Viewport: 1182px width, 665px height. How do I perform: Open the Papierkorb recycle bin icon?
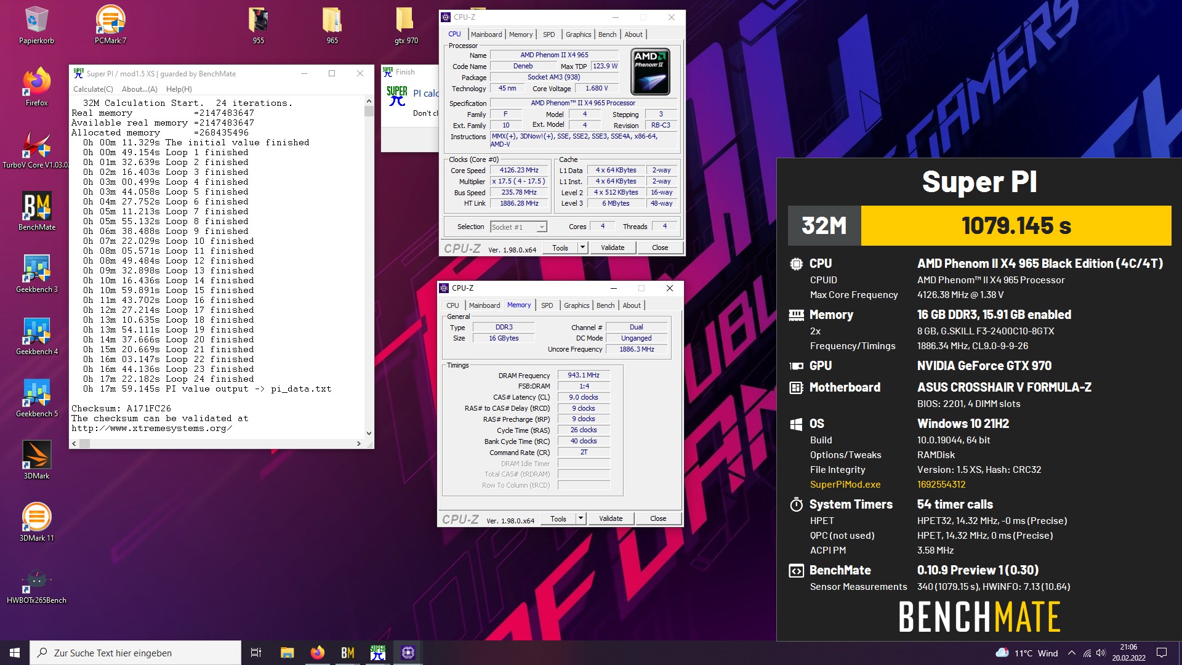[36, 26]
